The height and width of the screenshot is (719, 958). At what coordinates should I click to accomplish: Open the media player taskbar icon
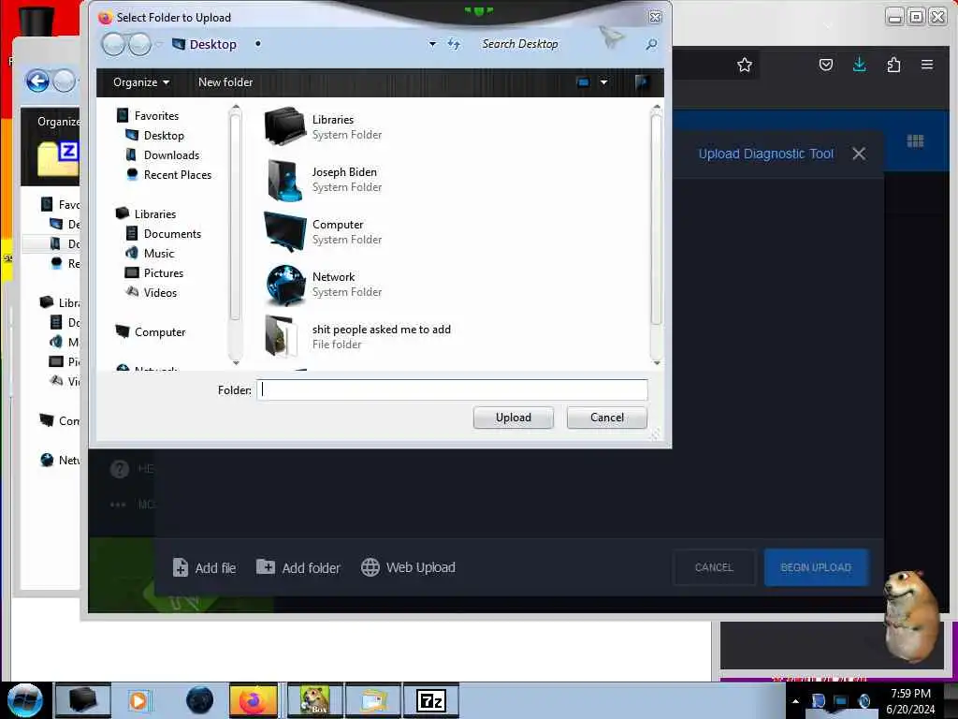click(138, 700)
